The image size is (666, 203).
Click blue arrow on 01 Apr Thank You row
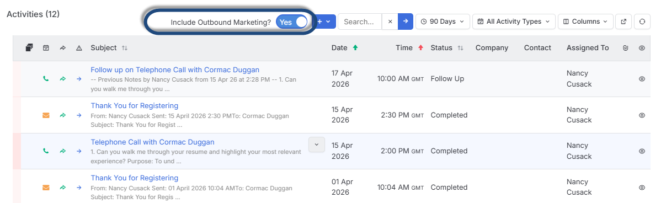tap(79, 188)
